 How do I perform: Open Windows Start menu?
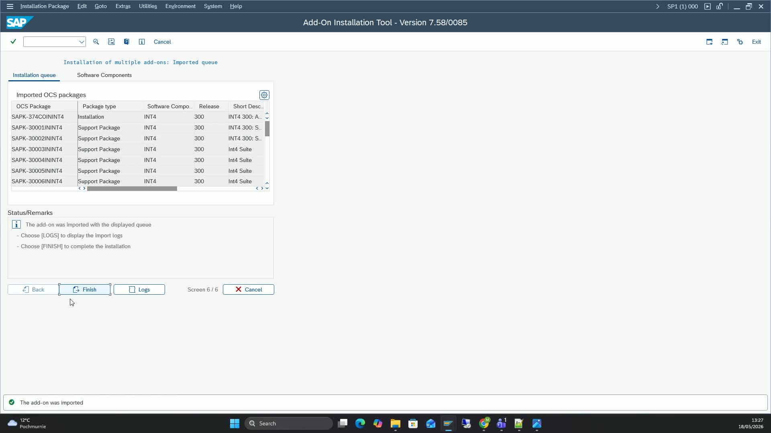point(235,423)
